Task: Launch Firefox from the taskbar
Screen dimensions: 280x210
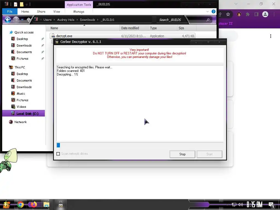Action: pos(34,205)
